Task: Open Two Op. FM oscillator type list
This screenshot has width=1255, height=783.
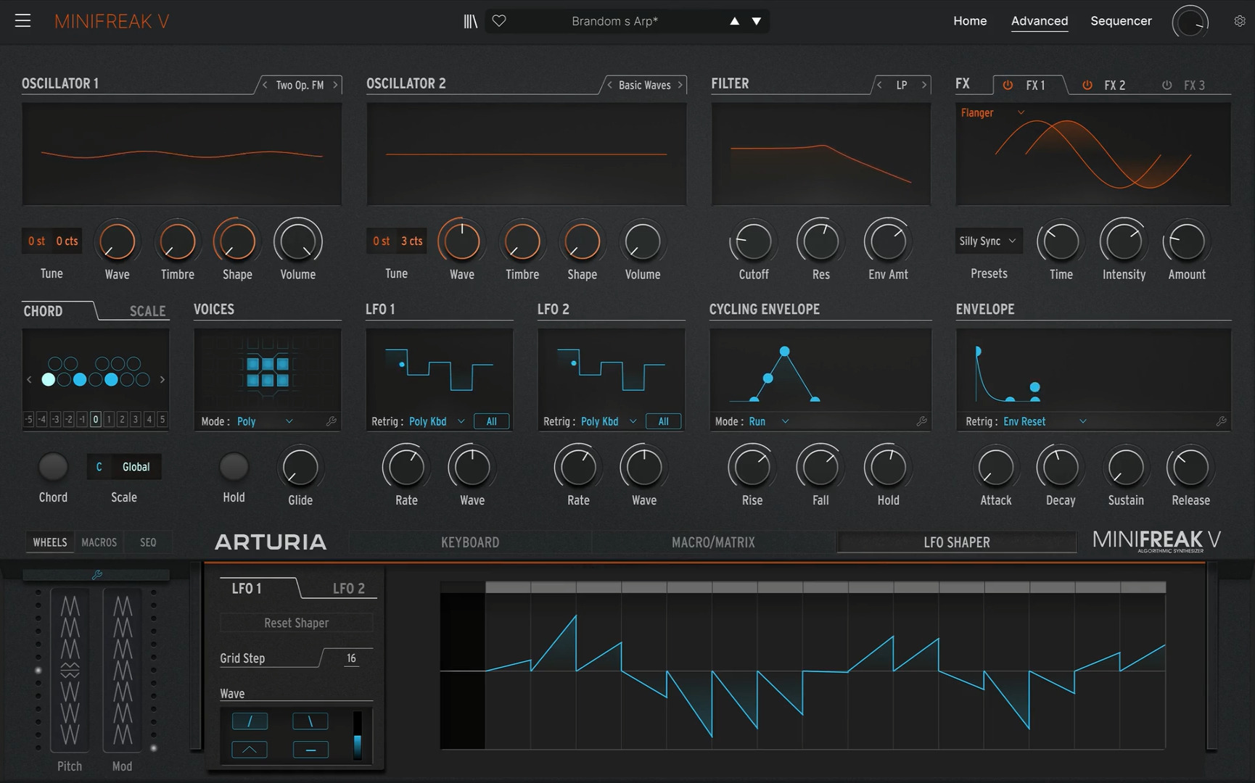Action: tap(300, 85)
